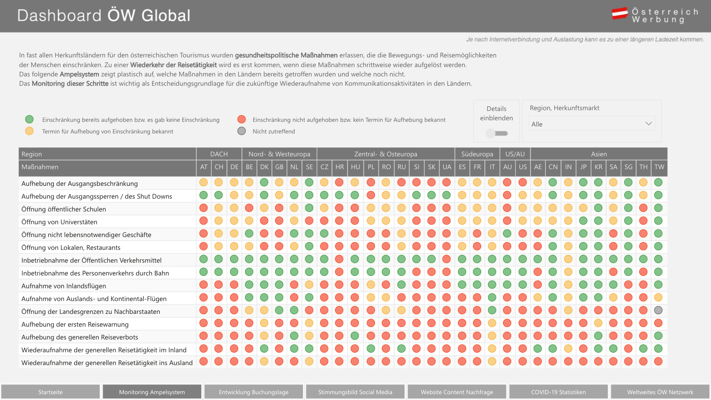Open the Region, Herkunftsmarkt dropdown
Screen dimensions: 711x400
pos(592,124)
